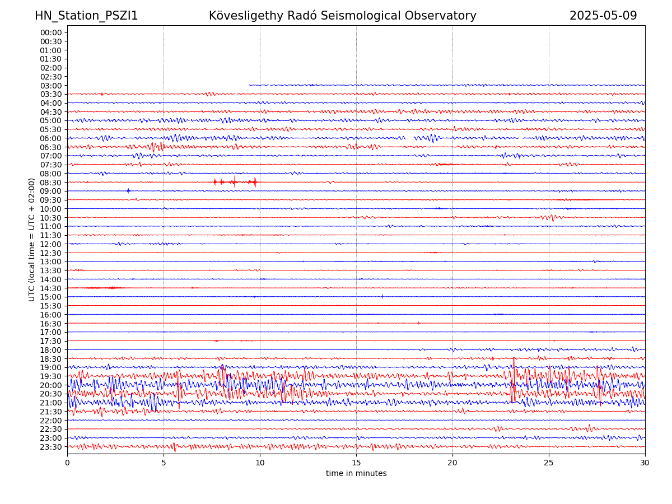Click the 'time in minutes' axis label

click(x=356, y=474)
